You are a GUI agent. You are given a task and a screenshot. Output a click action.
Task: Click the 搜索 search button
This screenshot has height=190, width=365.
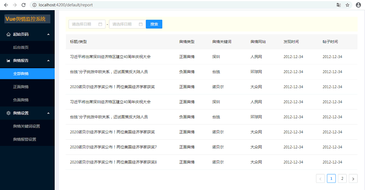tap(154, 24)
